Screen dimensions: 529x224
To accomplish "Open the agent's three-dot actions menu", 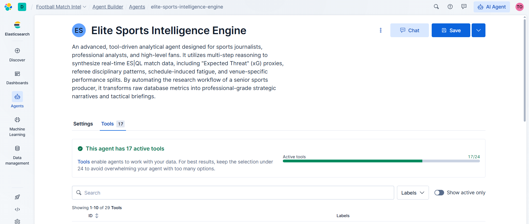I will 380,30.
